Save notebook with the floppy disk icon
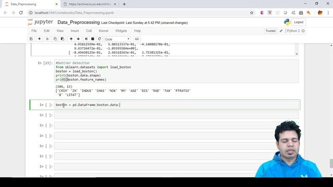 click(x=31, y=39)
